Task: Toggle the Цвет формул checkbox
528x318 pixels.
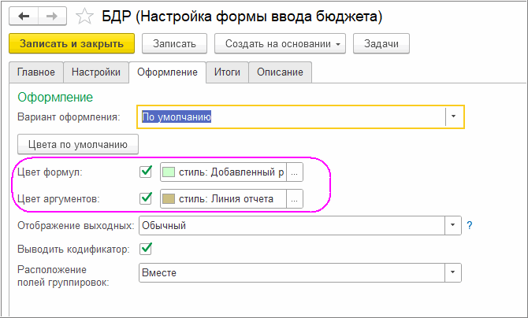Action: (x=145, y=172)
